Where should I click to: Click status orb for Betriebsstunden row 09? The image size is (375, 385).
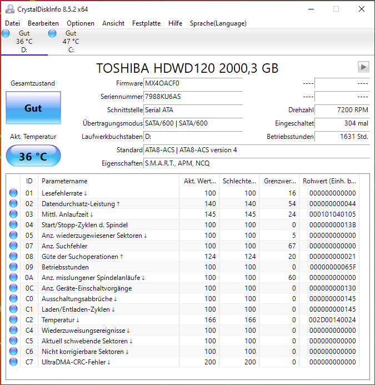coord(13,267)
